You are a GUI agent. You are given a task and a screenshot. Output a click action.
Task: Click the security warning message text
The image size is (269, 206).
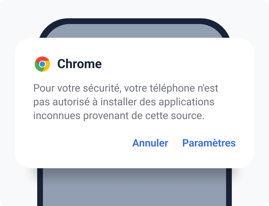[x=125, y=102]
